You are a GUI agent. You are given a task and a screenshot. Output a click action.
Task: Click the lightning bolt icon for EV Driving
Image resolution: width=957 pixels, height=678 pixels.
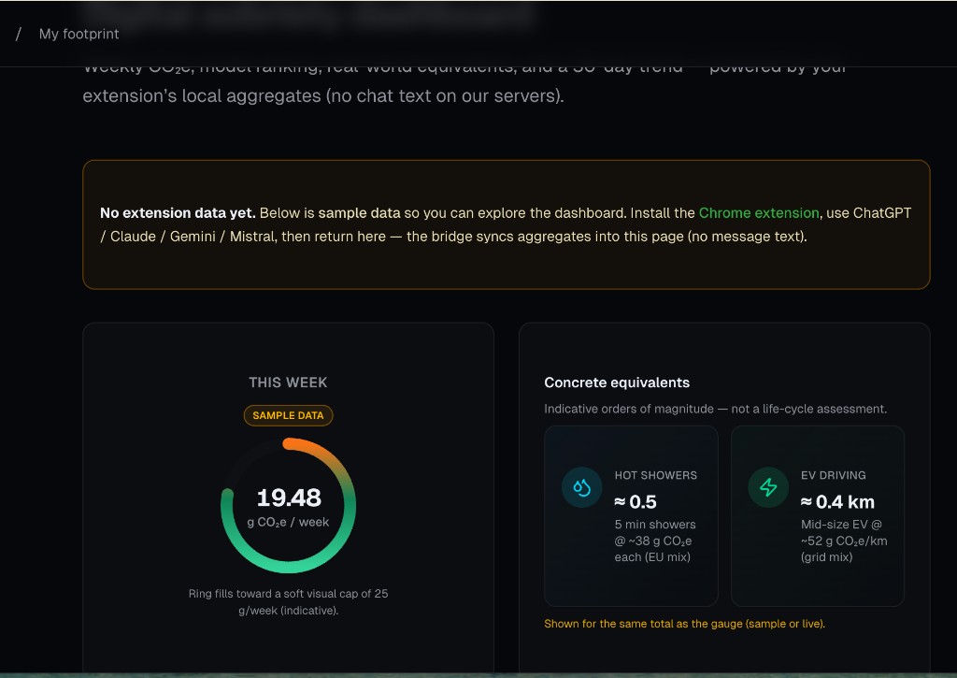[768, 488]
